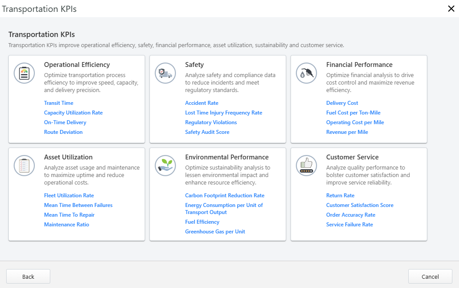This screenshot has width=459, height=288.
Task: Open Fuel Cost per Ton-Mile link
Action: 353,113
